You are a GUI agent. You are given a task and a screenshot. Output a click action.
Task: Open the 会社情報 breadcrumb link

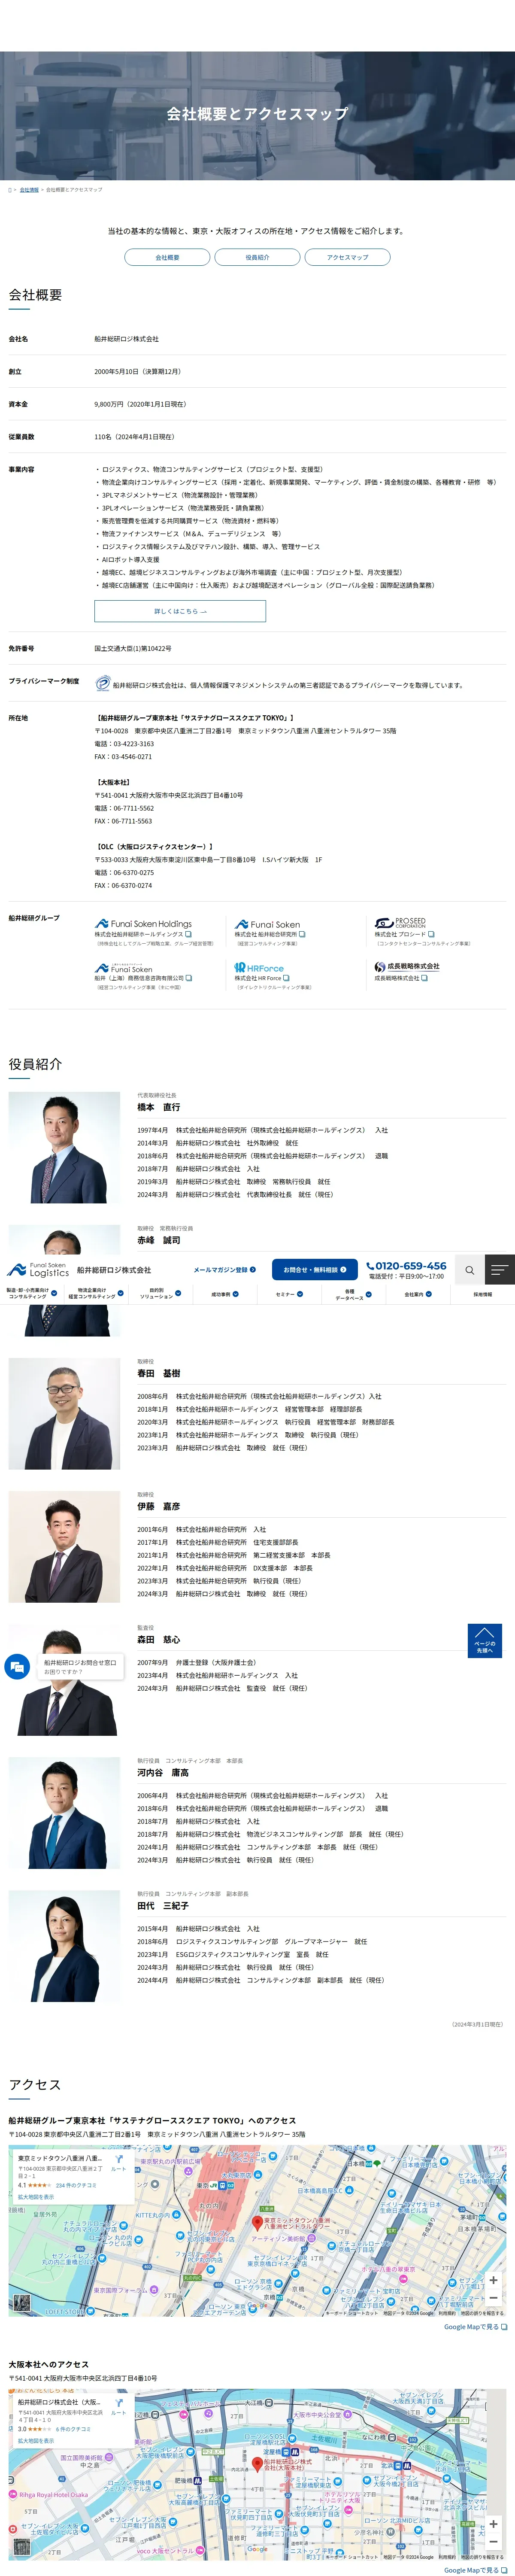pos(29,190)
